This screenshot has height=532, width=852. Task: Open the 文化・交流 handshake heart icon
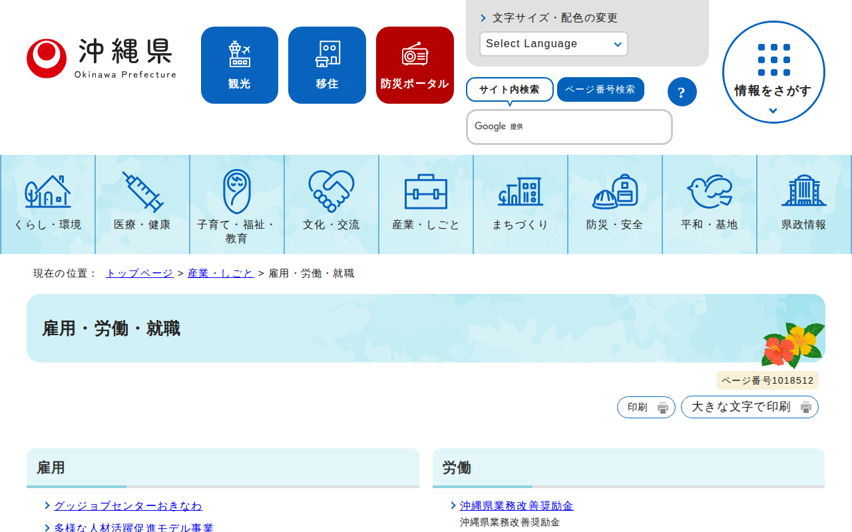pyautogui.click(x=331, y=192)
